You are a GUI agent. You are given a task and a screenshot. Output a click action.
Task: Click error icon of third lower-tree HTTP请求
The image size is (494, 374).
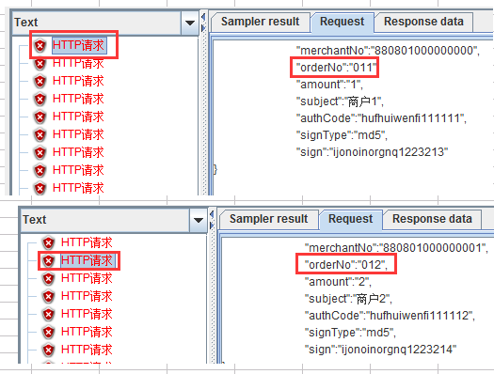49,279
